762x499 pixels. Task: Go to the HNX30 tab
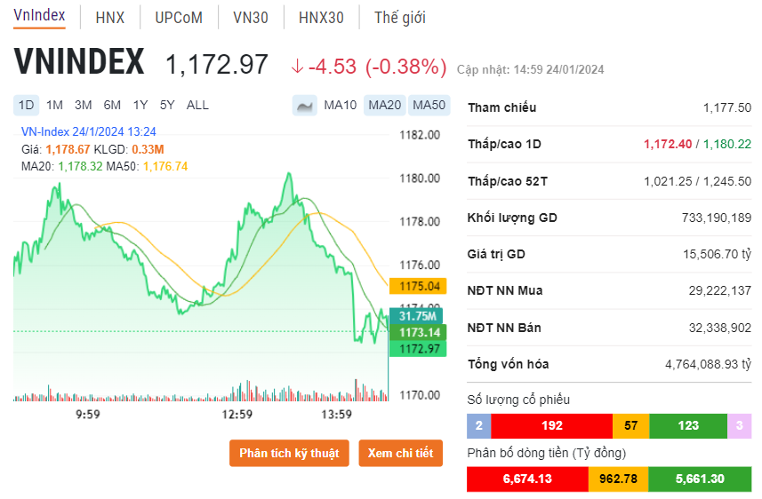tap(321, 18)
